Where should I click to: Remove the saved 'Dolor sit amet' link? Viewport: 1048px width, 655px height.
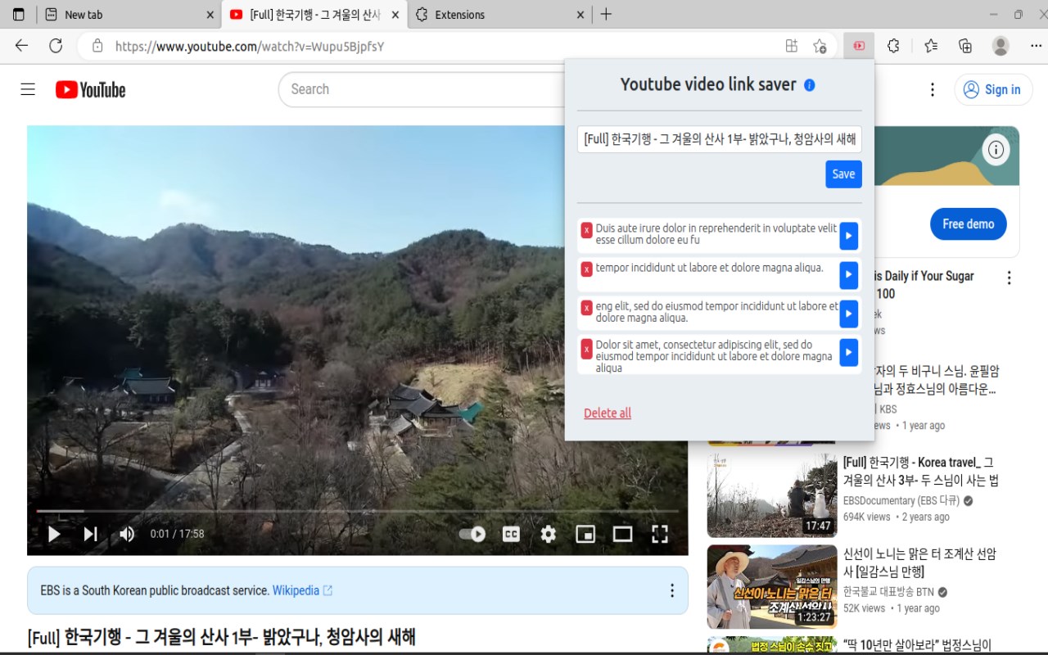click(x=586, y=349)
